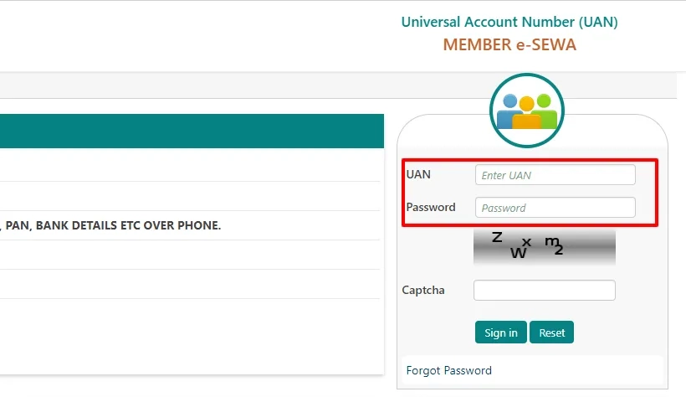Click the teal header bar of notice panel
This screenshot has width=686, height=397.
click(192, 131)
